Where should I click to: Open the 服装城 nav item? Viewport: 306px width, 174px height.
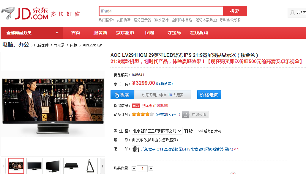click(x=100, y=33)
